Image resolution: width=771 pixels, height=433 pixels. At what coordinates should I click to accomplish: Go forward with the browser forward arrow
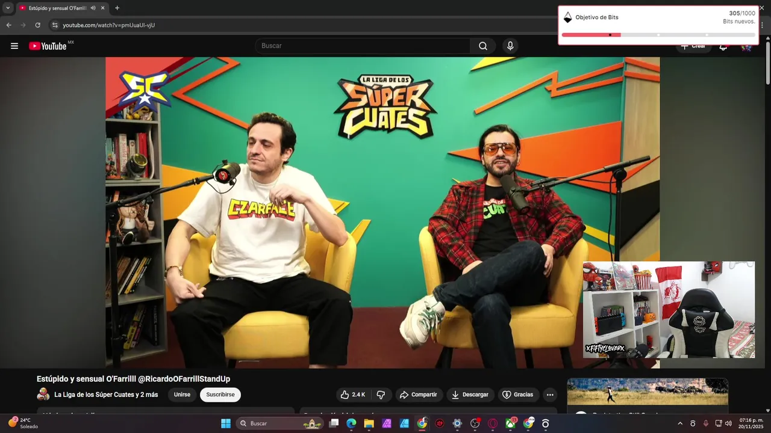click(x=23, y=25)
